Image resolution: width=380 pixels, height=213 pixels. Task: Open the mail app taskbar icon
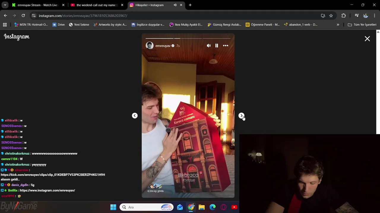click(x=180, y=207)
